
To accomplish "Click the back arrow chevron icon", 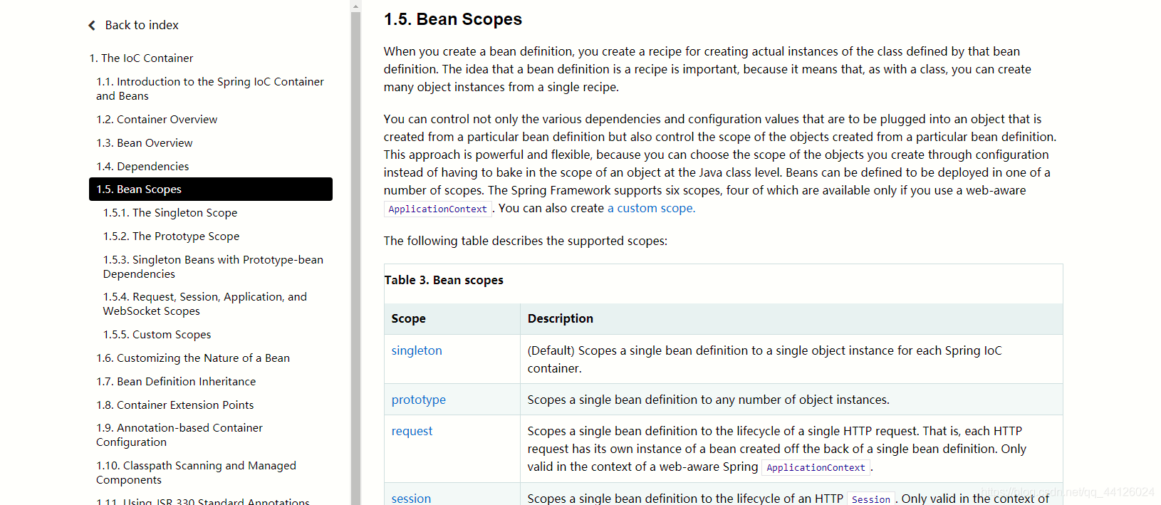I will [92, 26].
